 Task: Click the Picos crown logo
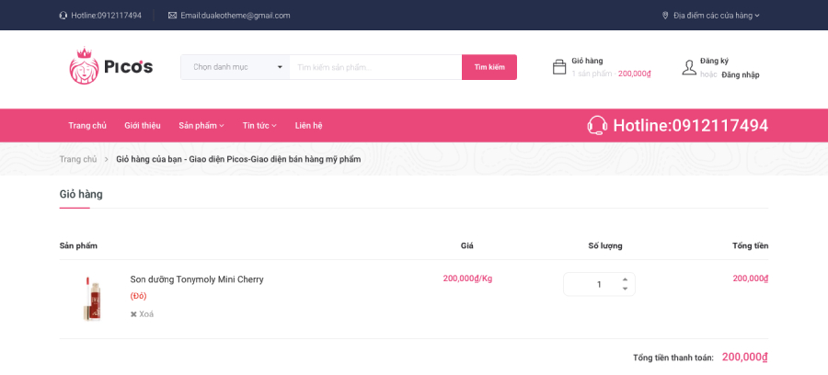(x=111, y=66)
